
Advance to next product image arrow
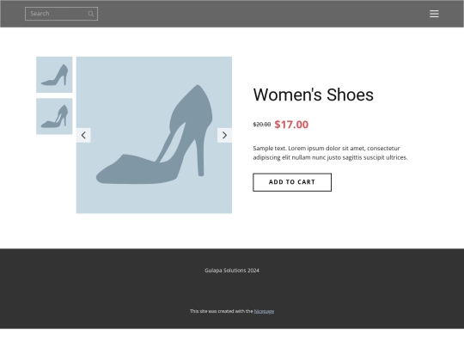pos(224,135)
